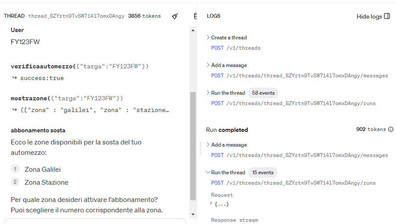Image resolution: width=396 pixels, height=224 pixels.
Task: Expand the second Add a message log entry
Action: (208, 145)
